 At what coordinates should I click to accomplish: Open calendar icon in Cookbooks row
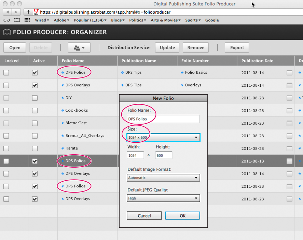point(289,111)
